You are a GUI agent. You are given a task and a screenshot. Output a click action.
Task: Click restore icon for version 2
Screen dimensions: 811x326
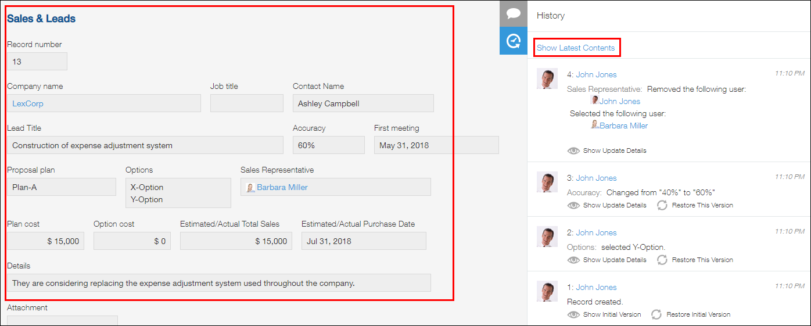coord(662,260)
